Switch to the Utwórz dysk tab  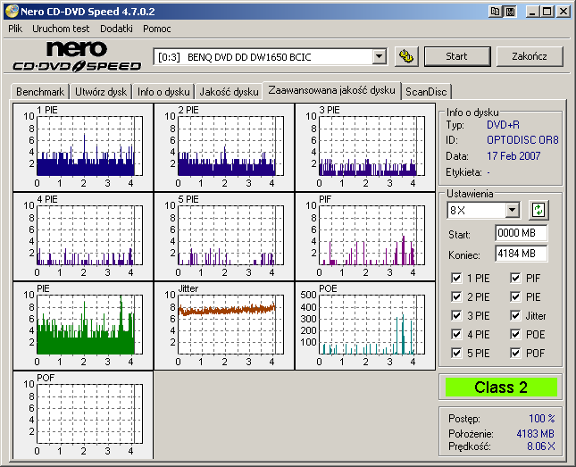click(101, 91)
